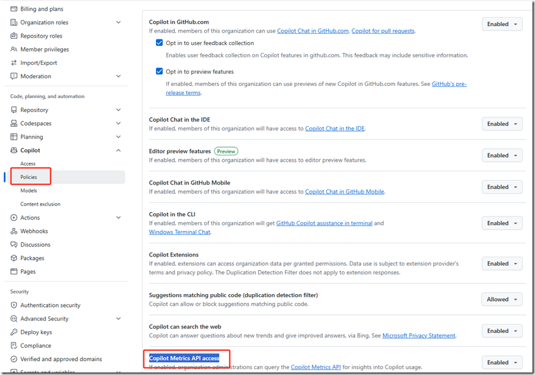Screen dimensions: 535x375
Task: Follow the Copilot Metrics API link
Action: click(316, 367)
